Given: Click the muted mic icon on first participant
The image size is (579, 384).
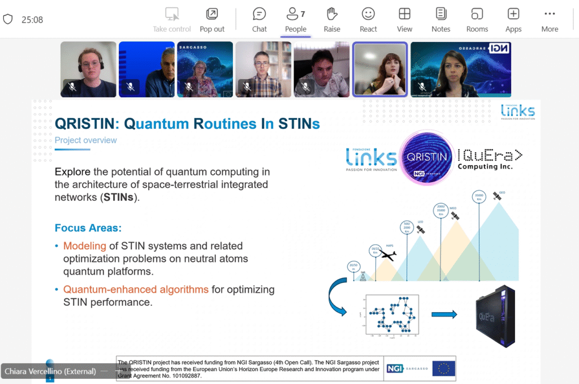Looking at the screenshot, I should tap(72, 87).
